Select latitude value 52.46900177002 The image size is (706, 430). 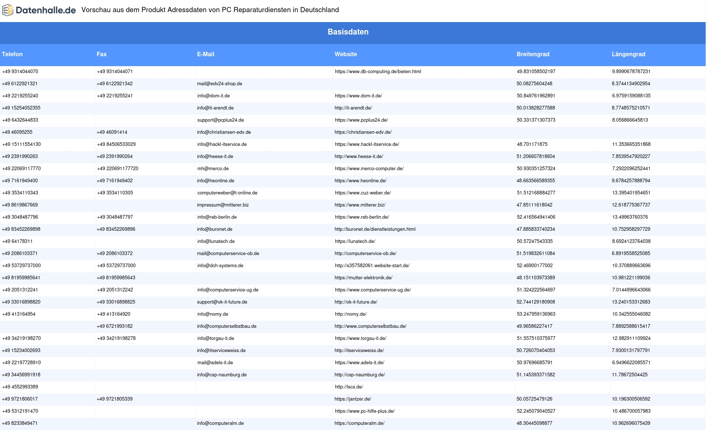tap(535, 266)
